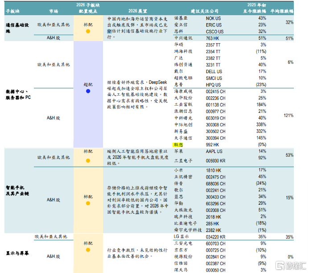Select ticker 3231 TT
This screenshot has height=273, width=309.
pos(213,65)
